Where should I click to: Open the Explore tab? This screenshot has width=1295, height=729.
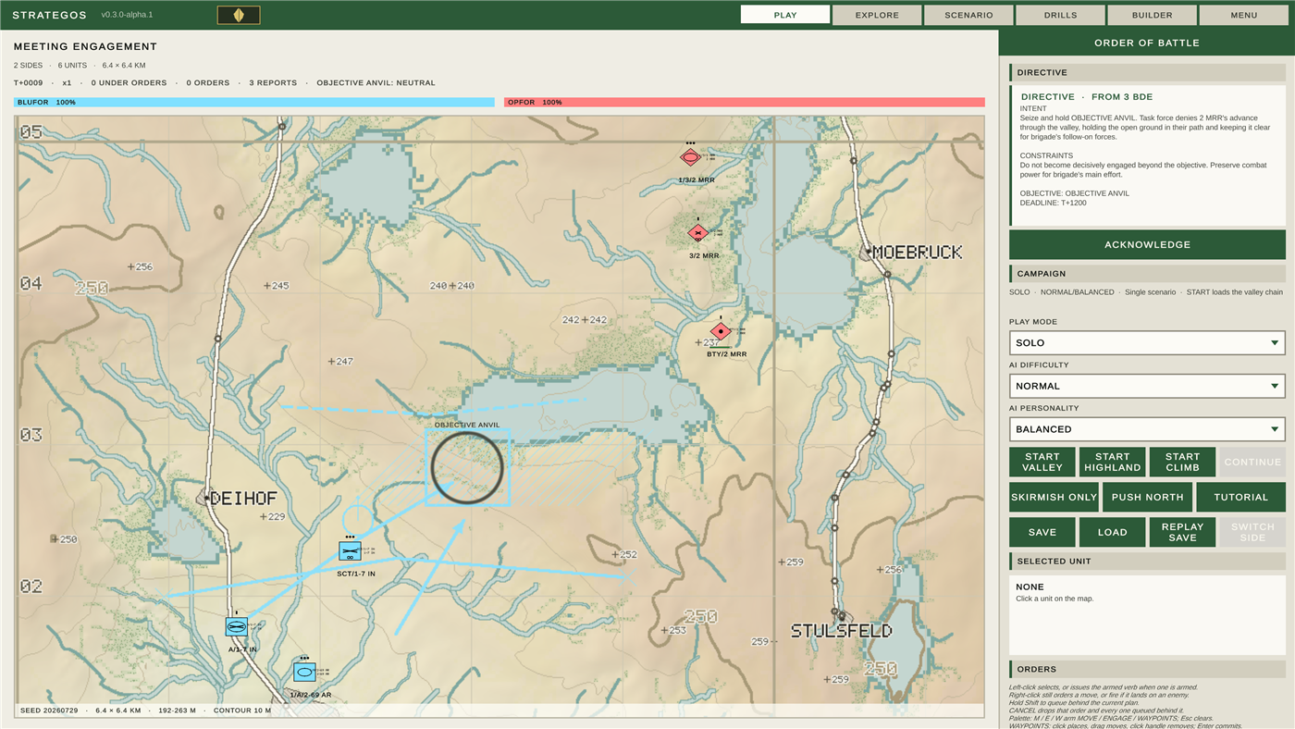[x=877, y=15]
